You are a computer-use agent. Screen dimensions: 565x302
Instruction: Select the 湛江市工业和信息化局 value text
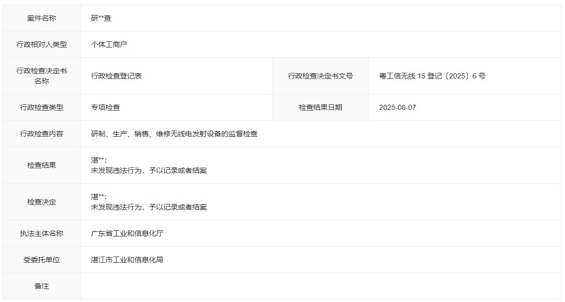coord(127,260)
